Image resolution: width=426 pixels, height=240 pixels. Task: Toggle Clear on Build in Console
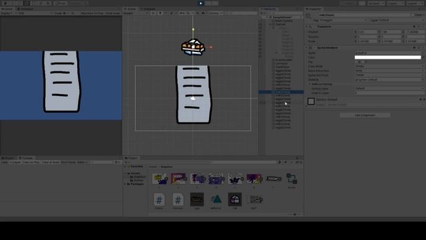point(51,162)
